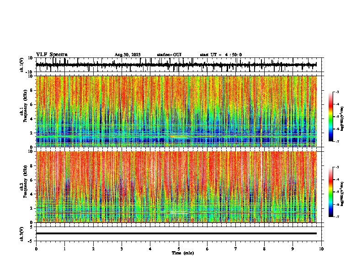Screen dimensions: 362x279
Task: Click the ch.1 spectrogram colorbar
Action: coord(330,117)
